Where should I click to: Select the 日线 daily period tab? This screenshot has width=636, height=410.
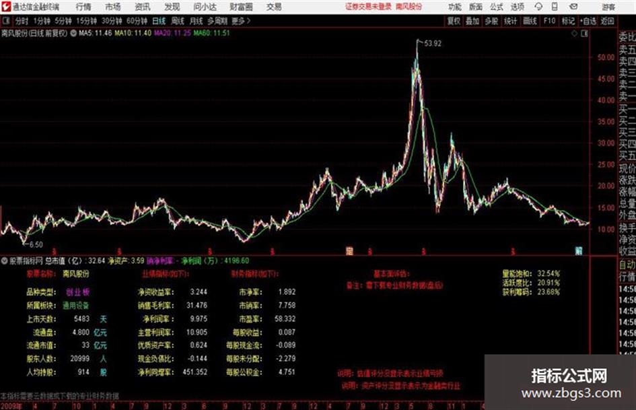pos(159,21)
